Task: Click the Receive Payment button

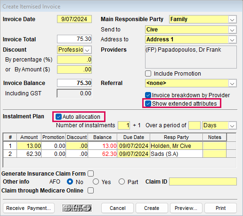Action: pyautogui.click(x=29, y=208)
